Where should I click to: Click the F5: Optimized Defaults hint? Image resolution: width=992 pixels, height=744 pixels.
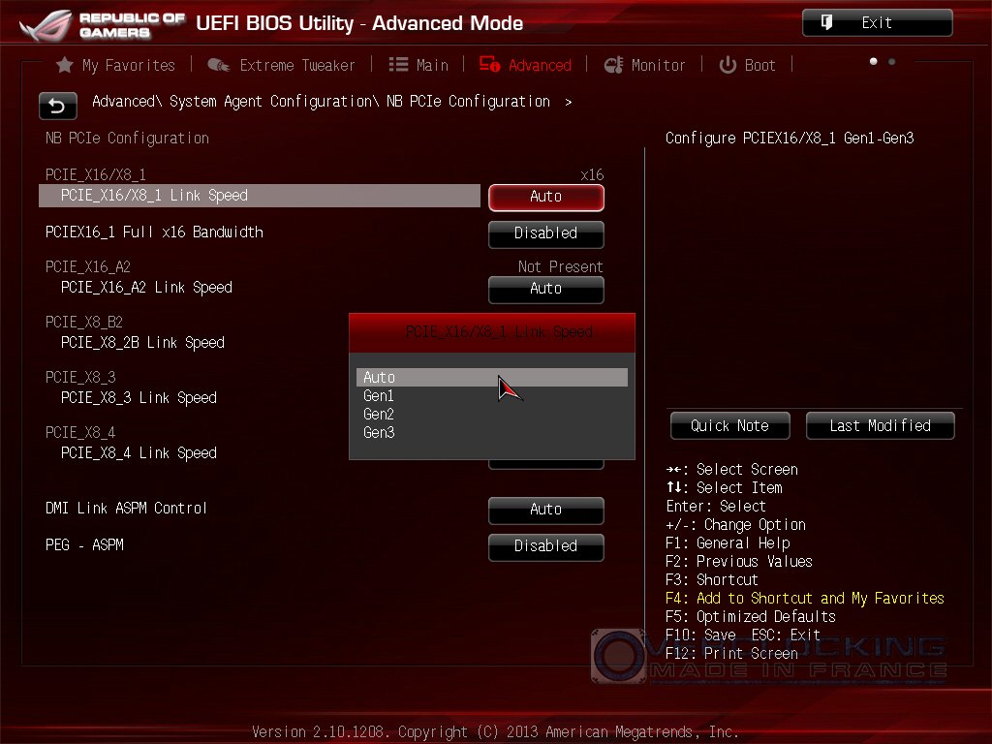pos(751,616)
